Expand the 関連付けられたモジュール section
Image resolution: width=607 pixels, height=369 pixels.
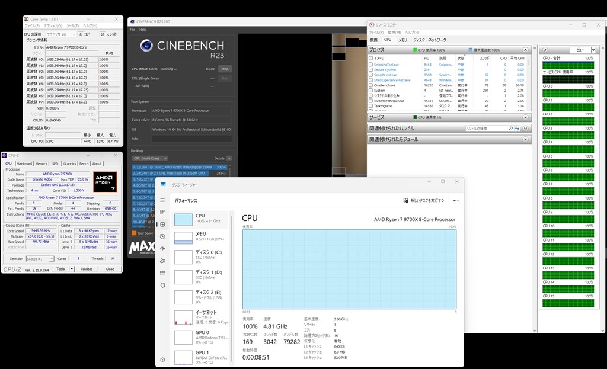[x=525, y=139]
